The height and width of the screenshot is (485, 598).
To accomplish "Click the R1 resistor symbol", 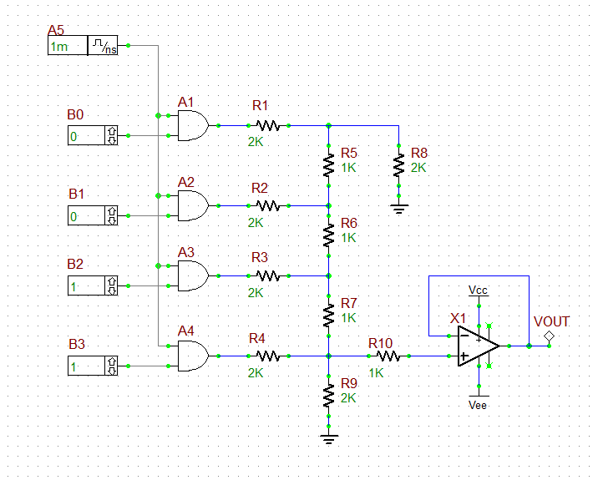I will (x=268, y=126).
